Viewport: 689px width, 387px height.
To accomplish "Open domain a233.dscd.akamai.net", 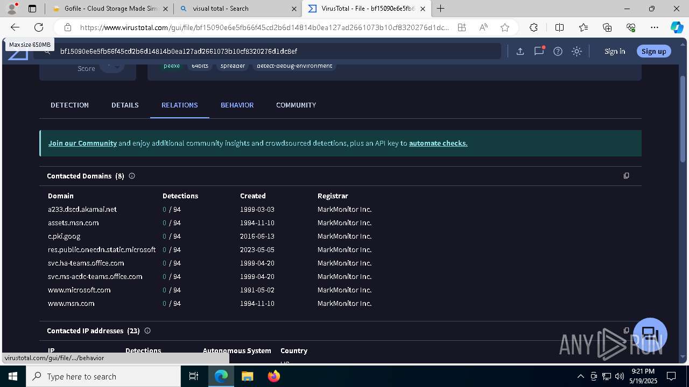I will click(82, 209).
